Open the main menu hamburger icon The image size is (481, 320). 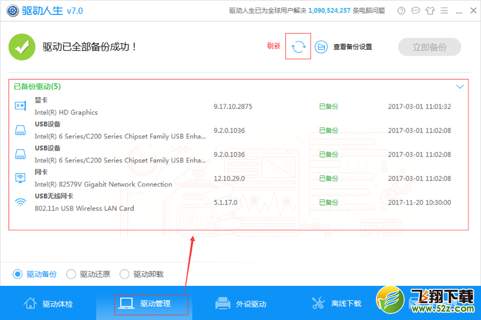(x=444, y=11)
